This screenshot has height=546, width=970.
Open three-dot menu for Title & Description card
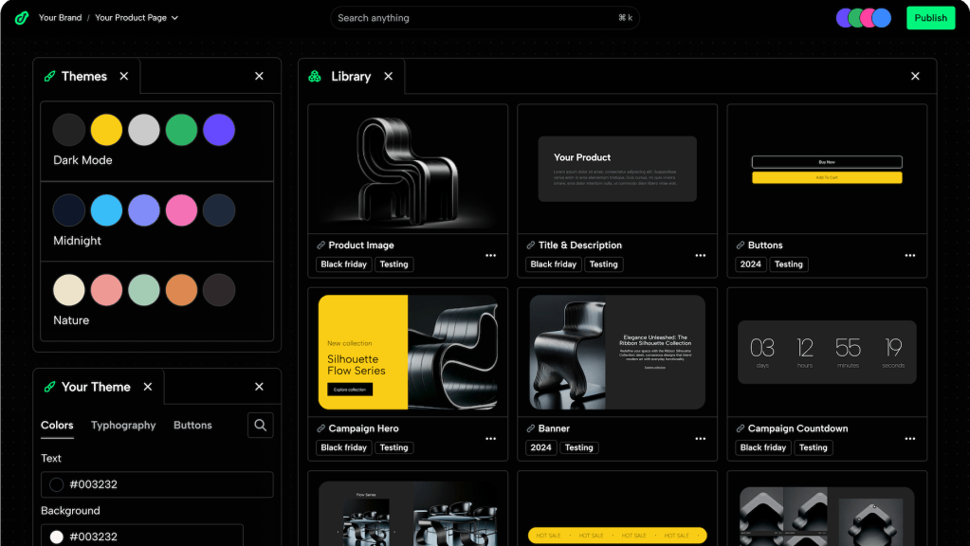tap(700, 255)
